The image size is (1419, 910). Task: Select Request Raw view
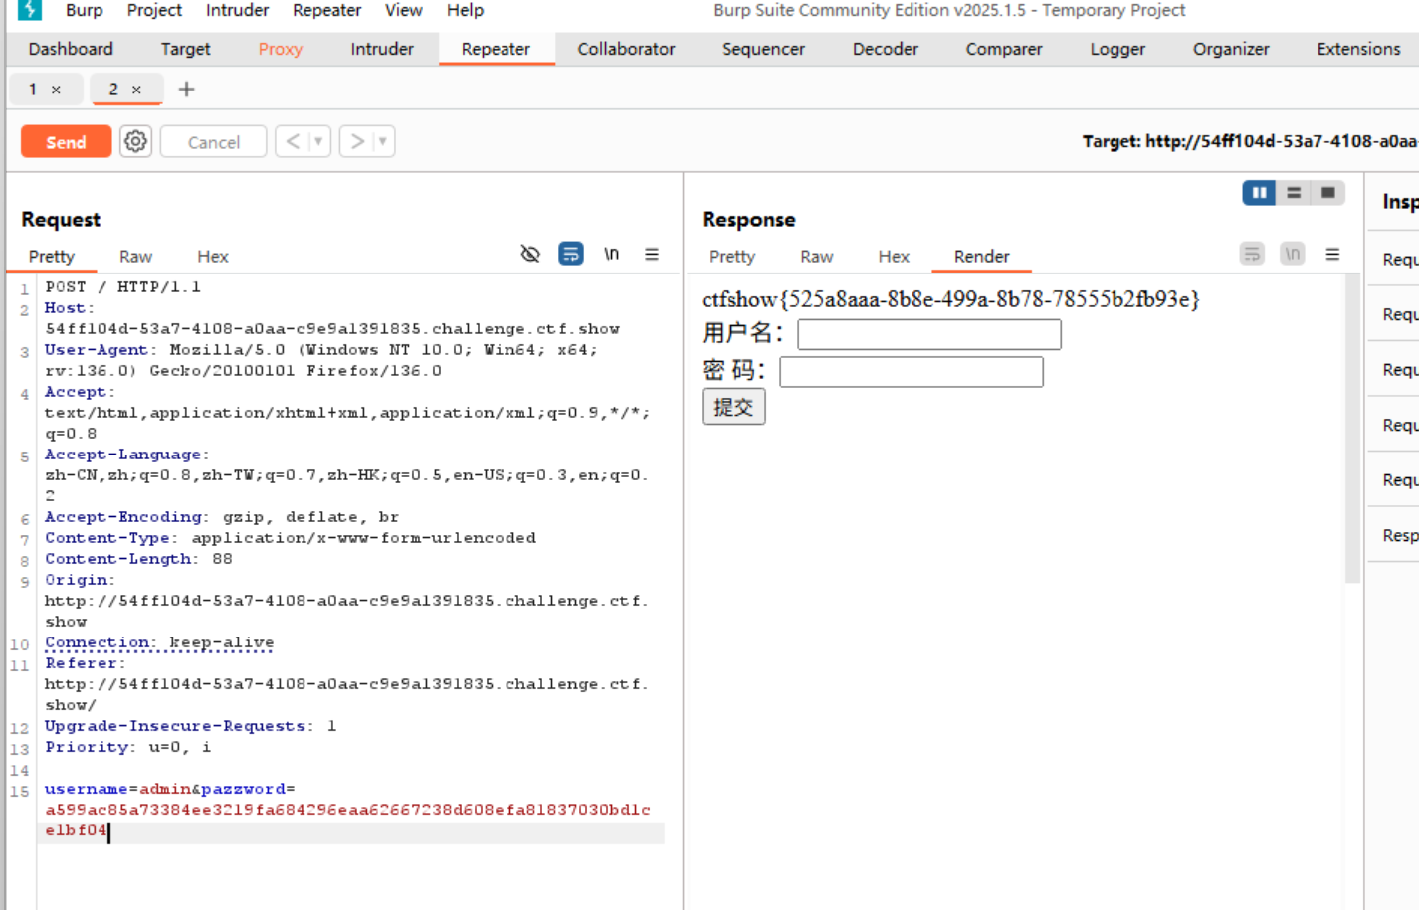[x=135, y=256]
